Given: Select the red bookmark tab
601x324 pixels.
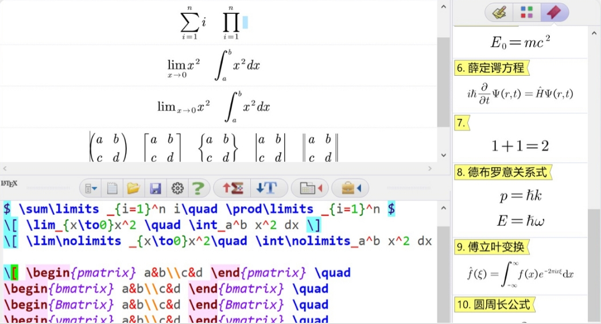Looking at the screenshot, I should (553, 12).
